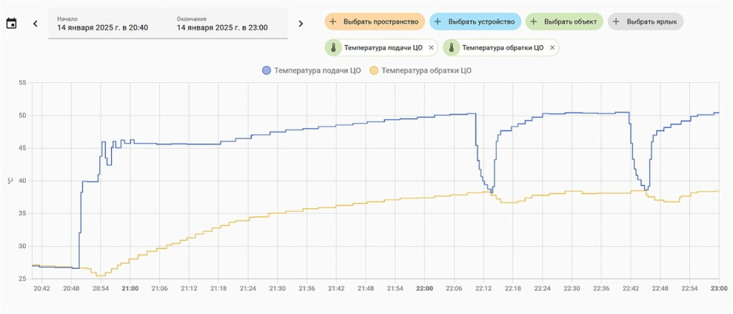Screen dimensions: 733x314
Task: Click yellow legend circle for return temperature
Action: point(374,70)
